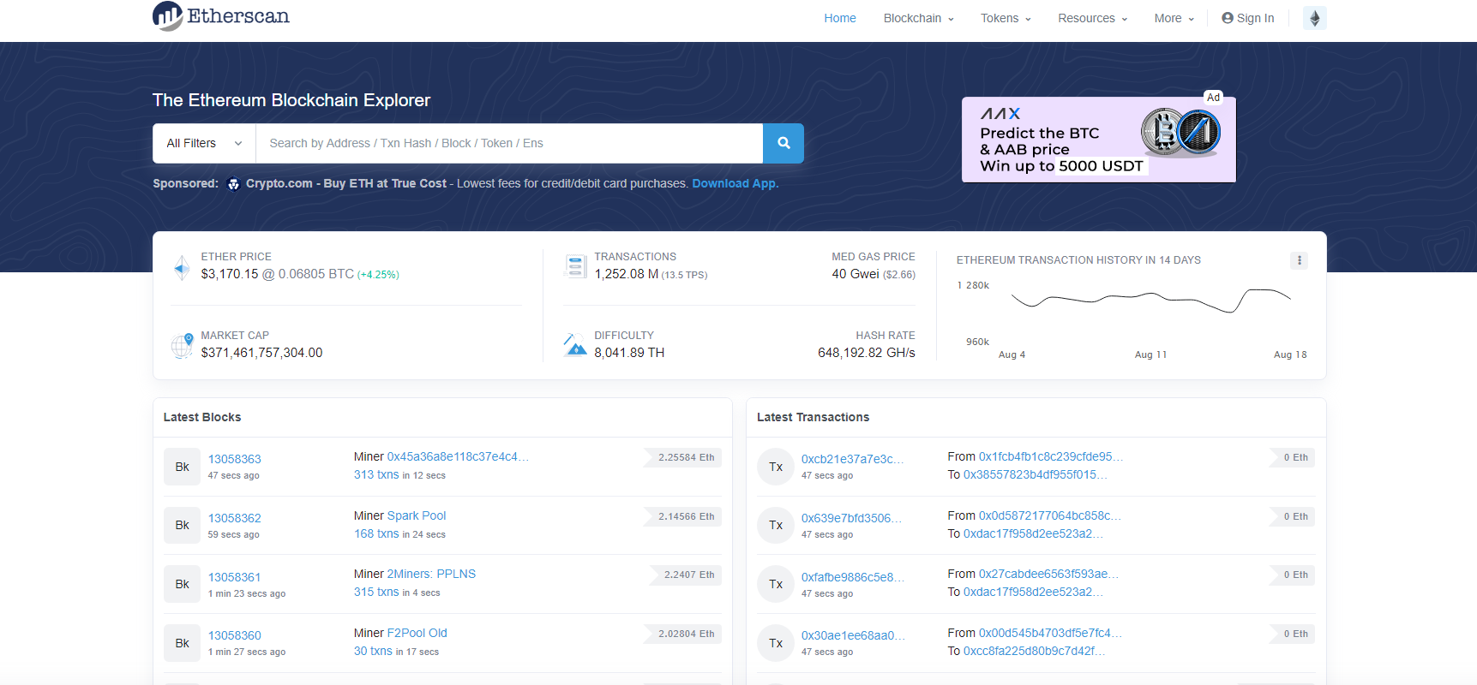Expand the Tokens menu
The width and height of the screenshot is (1477, 685).
click(x=1006, y=18)
